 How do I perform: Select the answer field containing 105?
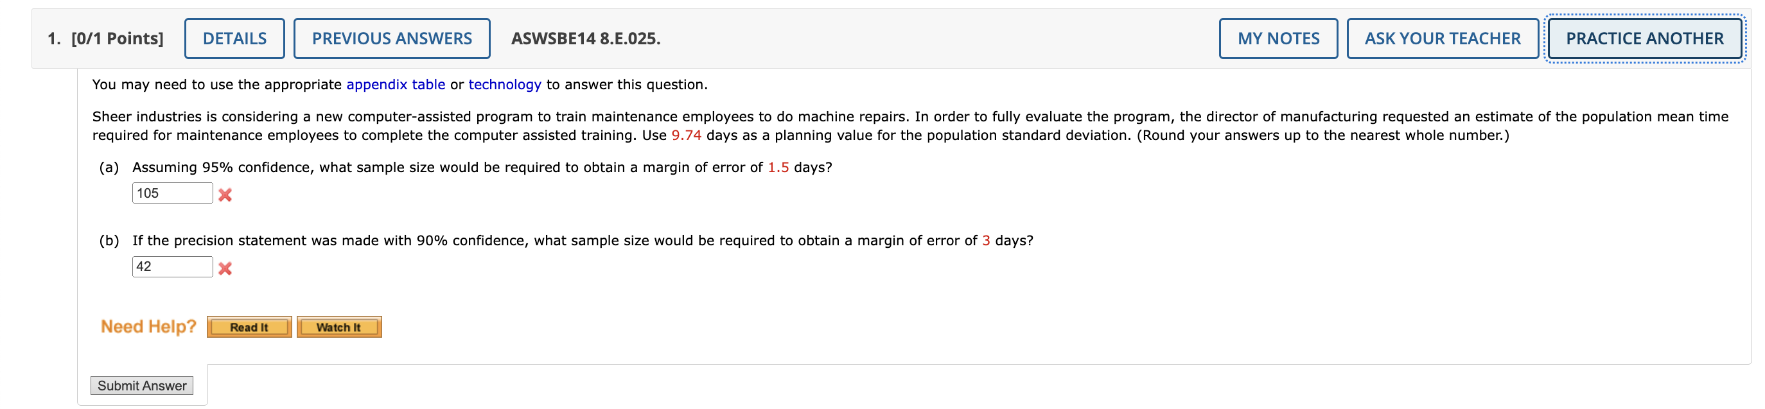[x=173, y=193]
